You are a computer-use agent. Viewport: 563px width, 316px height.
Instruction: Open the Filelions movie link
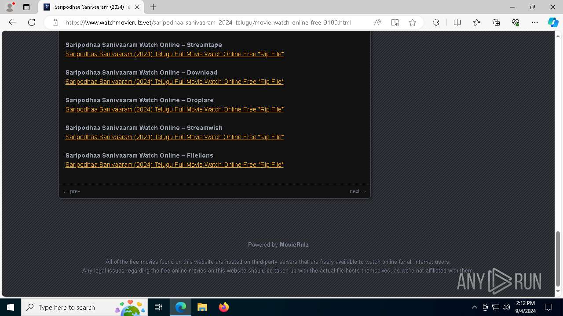click(175, 165)
